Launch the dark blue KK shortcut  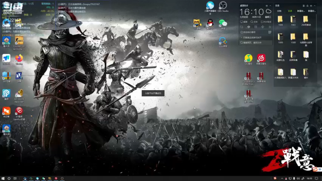[x=19, y=76]
